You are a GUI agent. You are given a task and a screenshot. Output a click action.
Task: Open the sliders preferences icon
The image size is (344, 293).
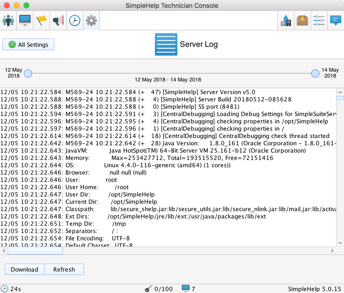319,21
